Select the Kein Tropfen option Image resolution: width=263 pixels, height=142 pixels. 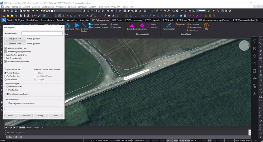(x=5, y=80)
